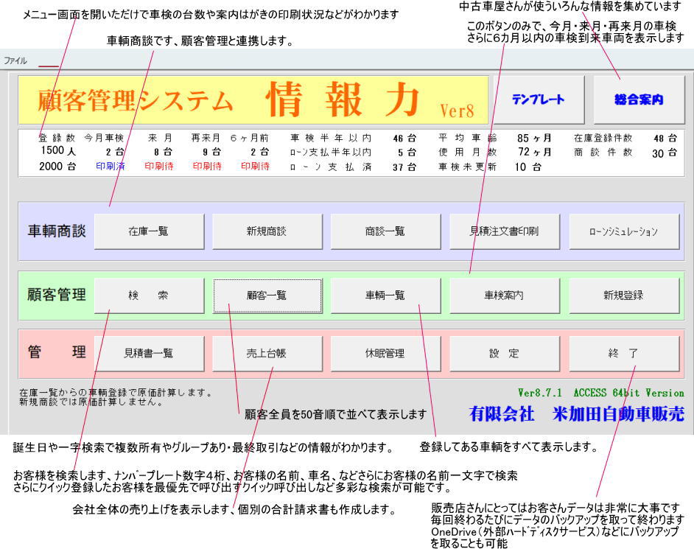This screenshot has width=694, height=549.
Task: Start a 新規商談 negotiation
Action: [x=267, y=231]
